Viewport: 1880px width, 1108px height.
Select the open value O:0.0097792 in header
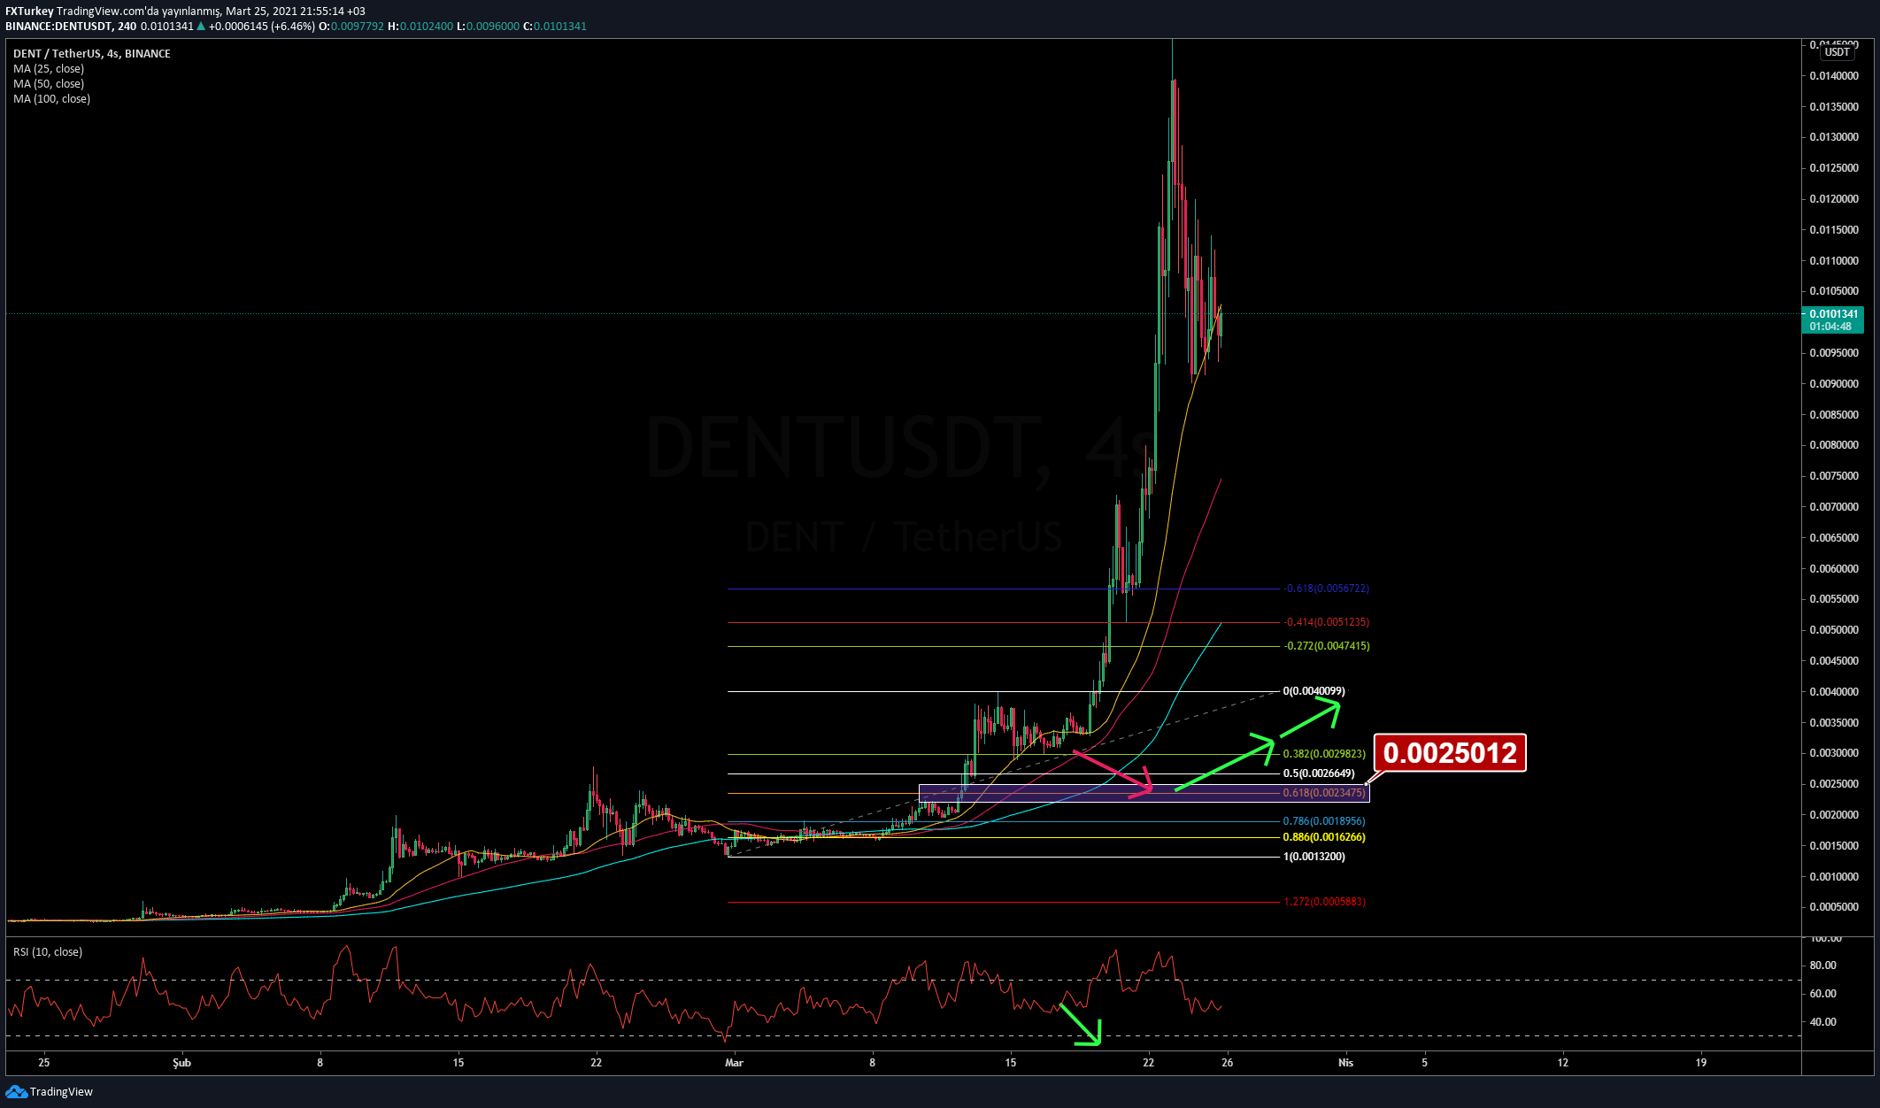[x=351, y=27]
